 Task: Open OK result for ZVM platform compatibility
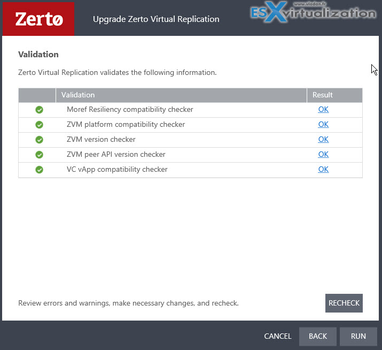click(x=323, y=125)
